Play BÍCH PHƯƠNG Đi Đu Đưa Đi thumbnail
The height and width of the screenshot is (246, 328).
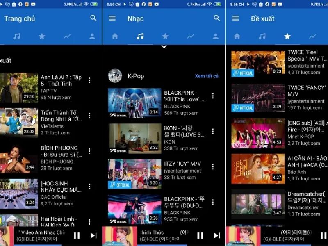coord(19,158)
